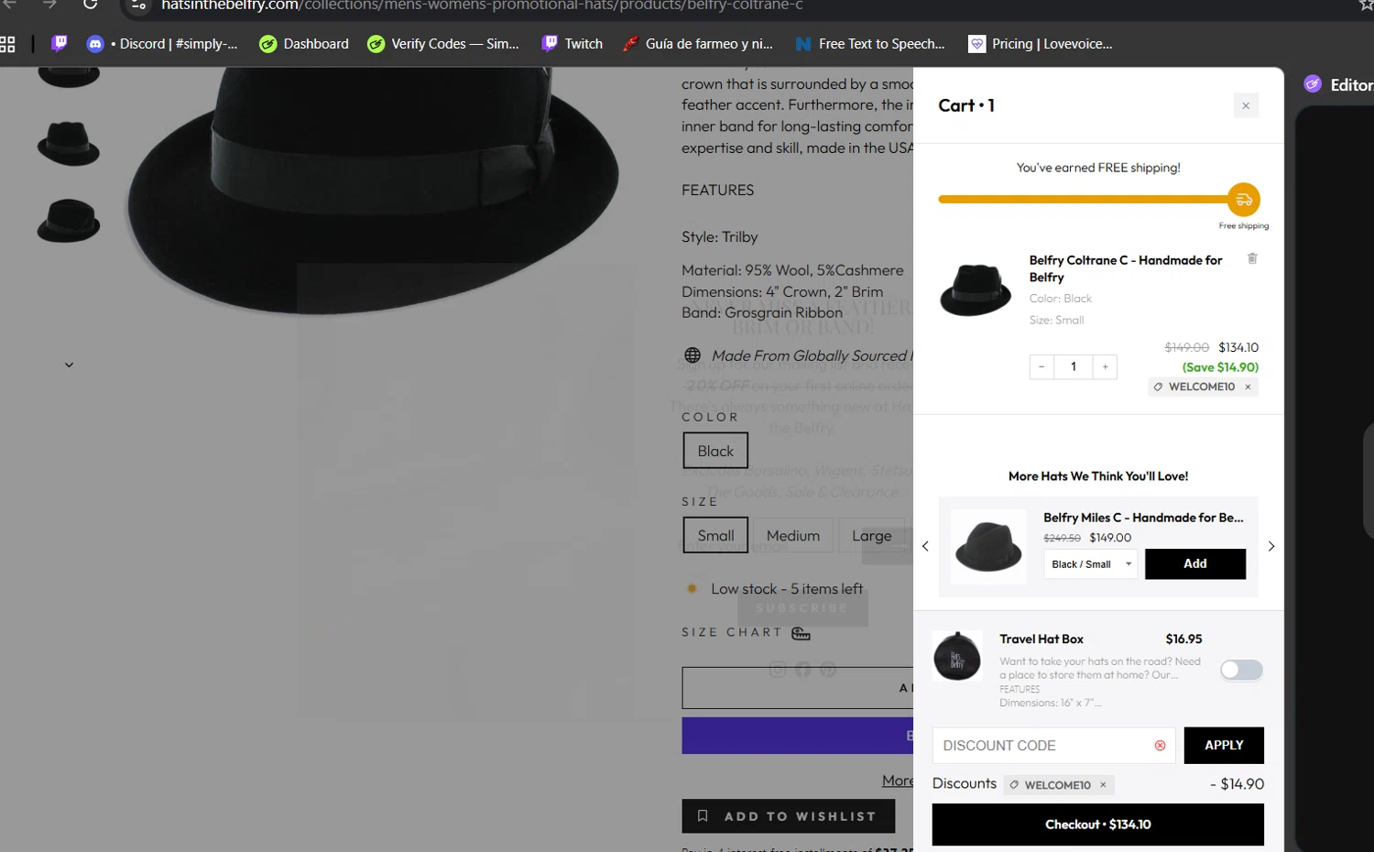Open Belfry Miles C product thumbnail

coord(988,546)
